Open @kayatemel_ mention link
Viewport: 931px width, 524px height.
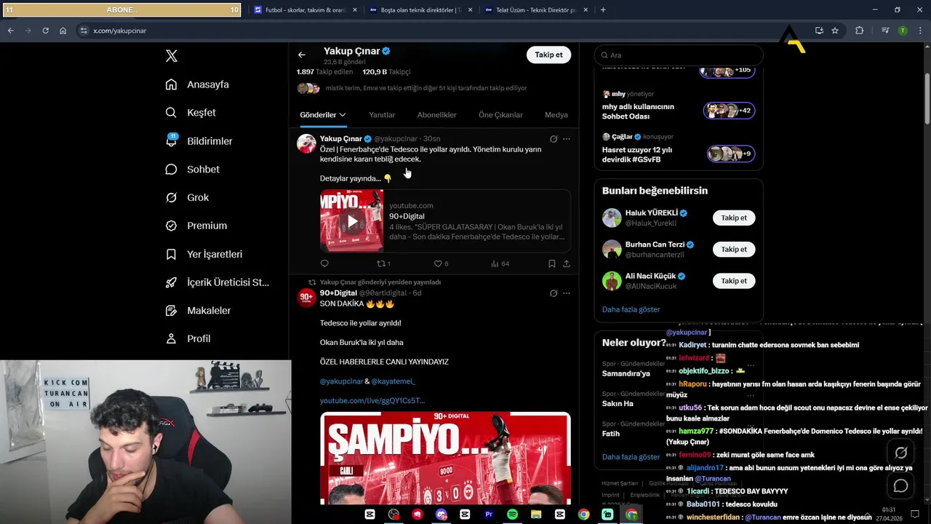pos(393,381)
